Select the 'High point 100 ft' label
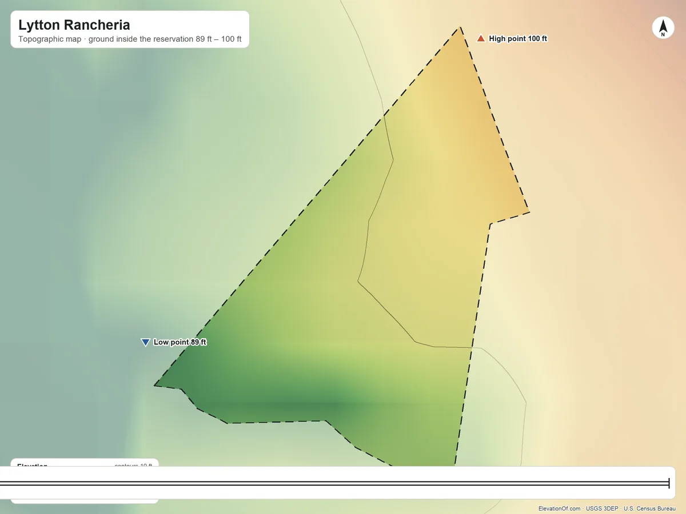The height and width of the screenshot is (514, 686). coord(518,38)
